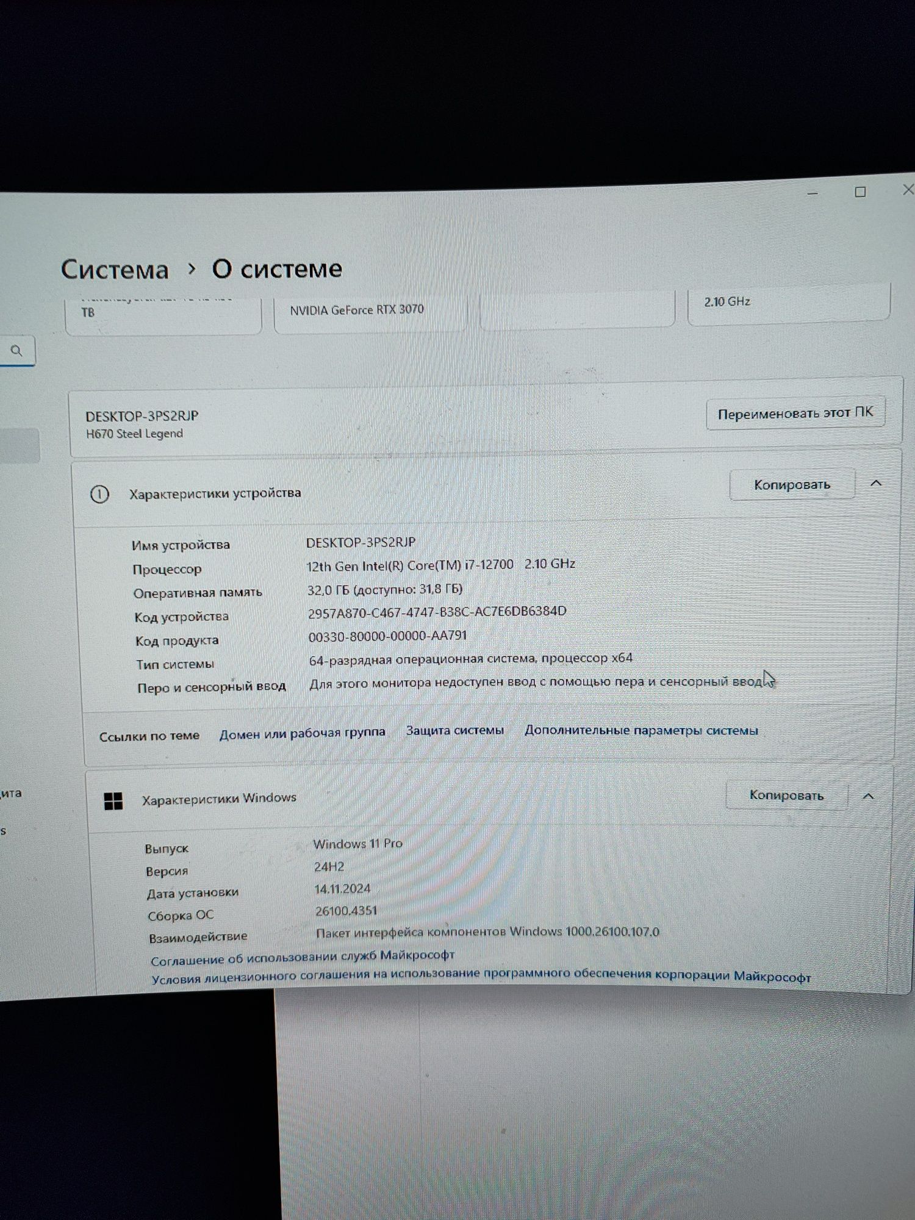Image resolution: width=915 pixels, height=1220 pixels.
Task: Click the search magnifier icon in sidebar
Action: tap(16, 351)
